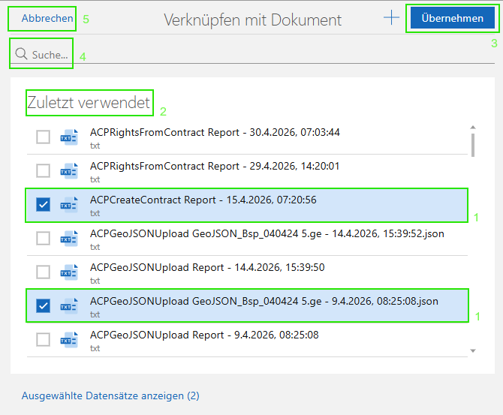Click the list scrollbar thumb
This screenshot has height=415, width=503.
point(473,145)
